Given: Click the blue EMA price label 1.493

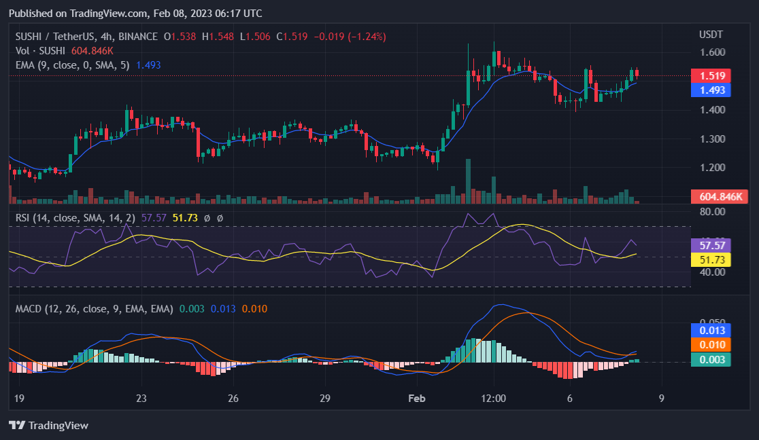Looking at the screenshot, I should coord(711,90).
